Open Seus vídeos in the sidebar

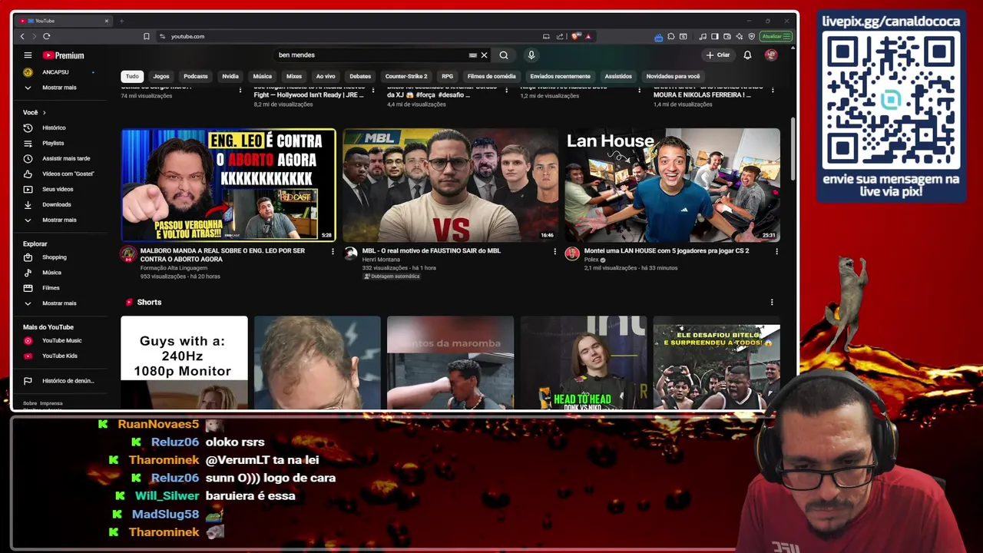coord(56,189)
